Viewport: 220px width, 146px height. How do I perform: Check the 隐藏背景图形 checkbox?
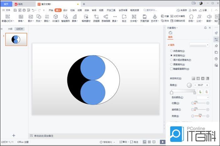tap(171, 69)
